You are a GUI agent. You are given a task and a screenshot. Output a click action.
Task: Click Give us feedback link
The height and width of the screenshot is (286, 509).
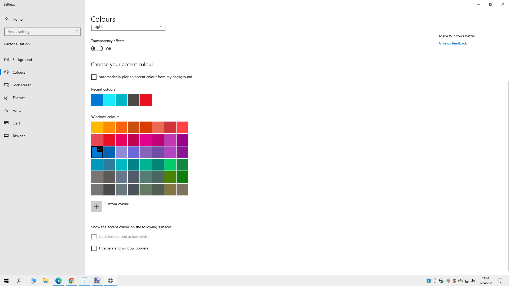point(453,43)
